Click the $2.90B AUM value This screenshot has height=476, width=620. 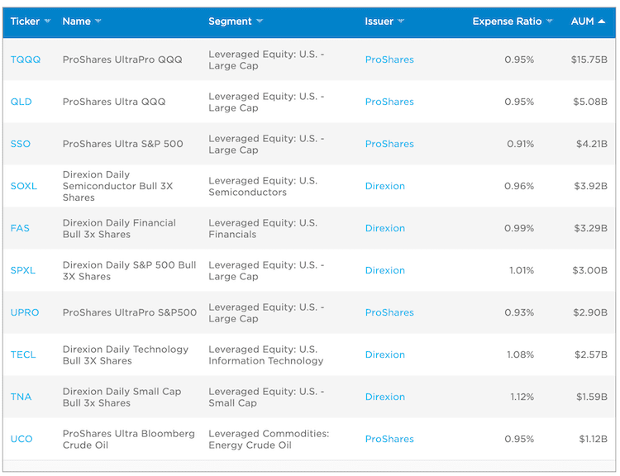coord(590,312)
